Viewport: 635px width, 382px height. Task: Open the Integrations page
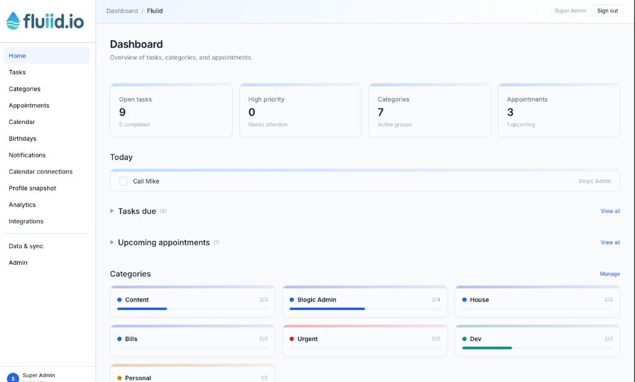click(x=25, y=221)
